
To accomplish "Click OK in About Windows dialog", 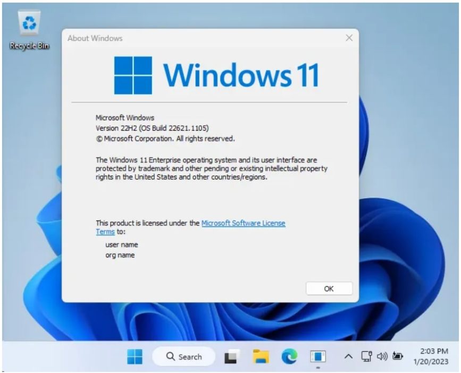I will 329,288.
